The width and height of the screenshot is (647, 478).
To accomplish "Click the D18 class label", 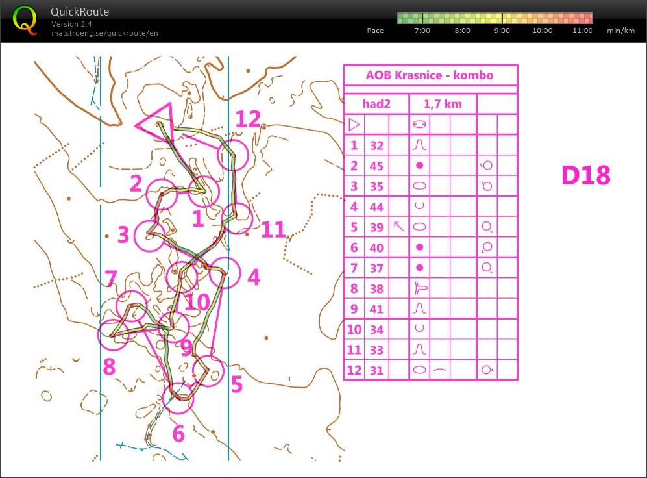I will 585,175.
